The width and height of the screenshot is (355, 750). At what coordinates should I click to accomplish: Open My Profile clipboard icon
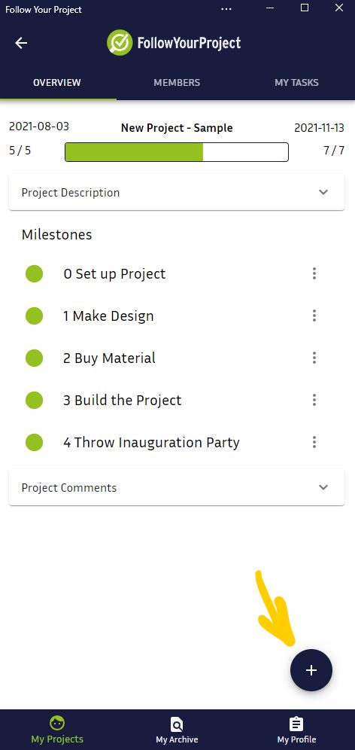(x=296, y=724)
